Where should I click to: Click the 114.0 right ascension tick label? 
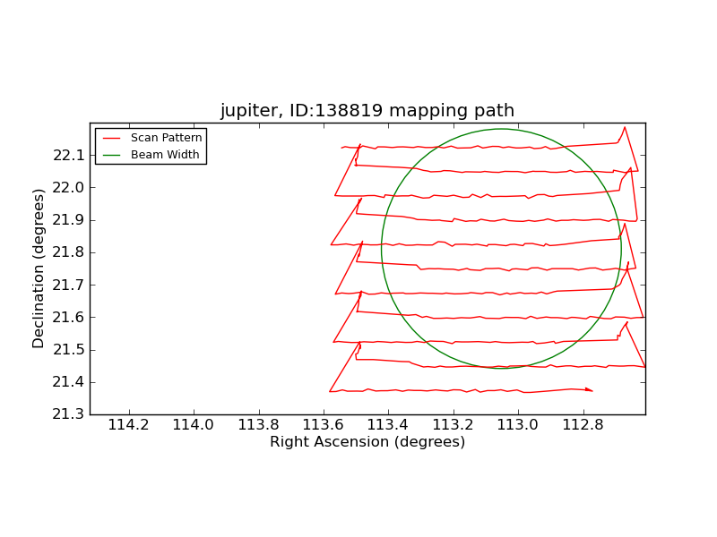tap(194, 425)
